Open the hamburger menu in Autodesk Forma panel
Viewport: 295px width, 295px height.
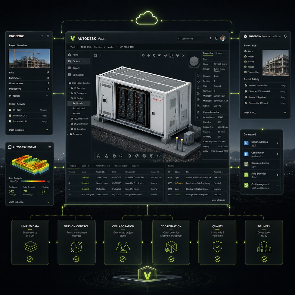pos(50,147)
